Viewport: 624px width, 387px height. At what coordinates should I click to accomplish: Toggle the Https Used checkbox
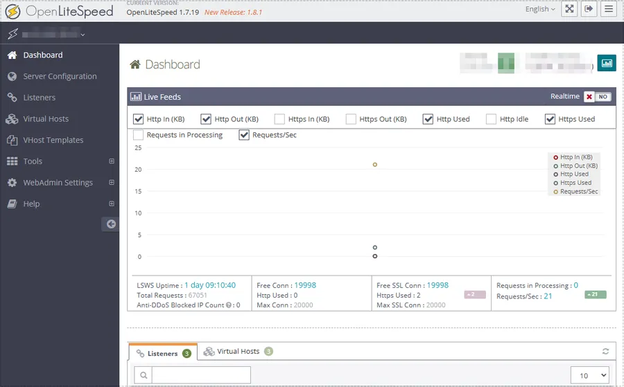tap(550, 119)
